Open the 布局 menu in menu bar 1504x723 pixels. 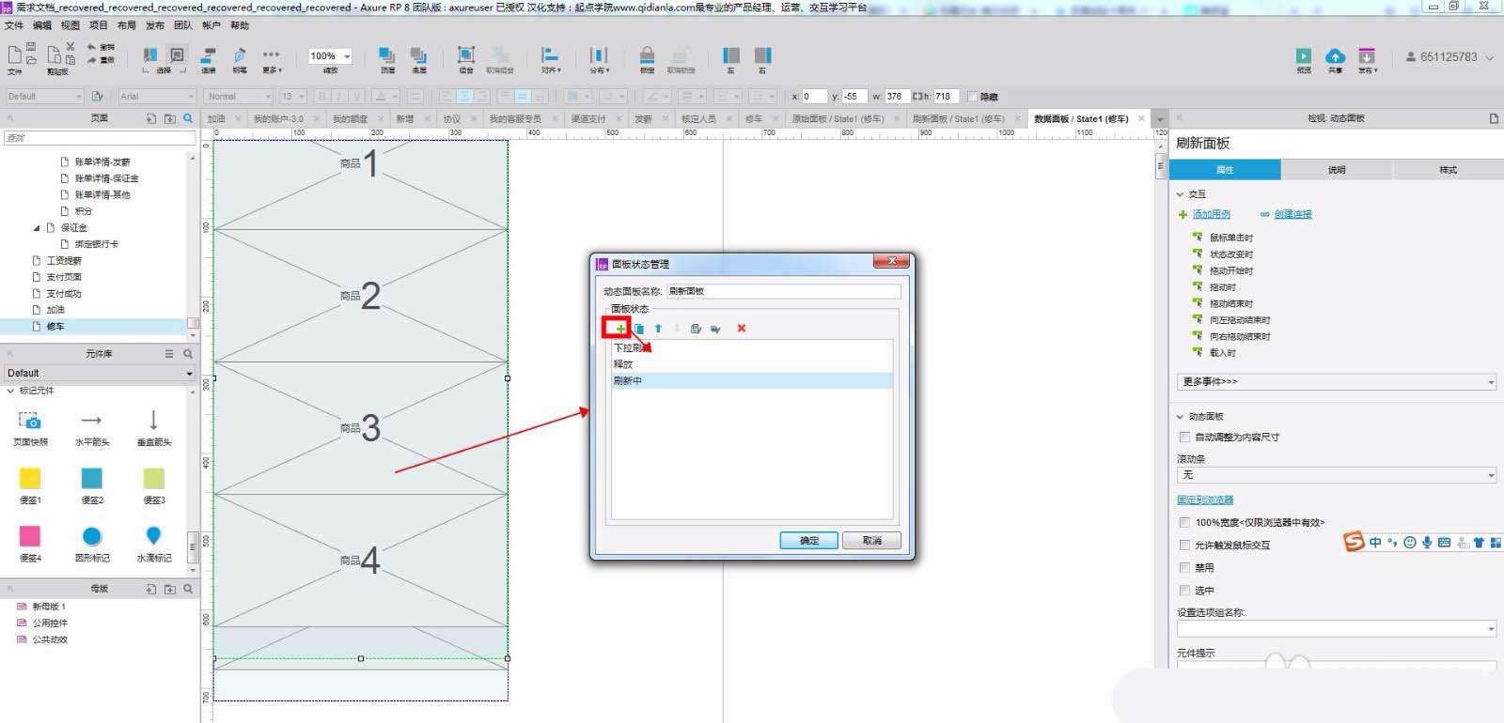[x=126, y=25]
